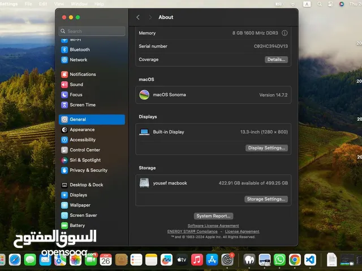
Task: Click Storage Settings button
Action: click(x=266, y=199)
